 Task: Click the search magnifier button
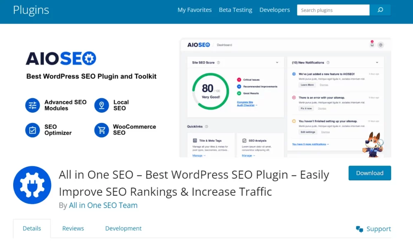point(380,10)
